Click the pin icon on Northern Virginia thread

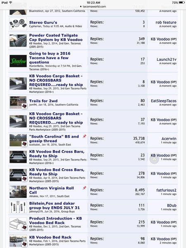coord(84,188)
